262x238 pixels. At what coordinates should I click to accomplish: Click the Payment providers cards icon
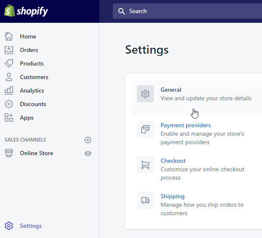[145, 129]
